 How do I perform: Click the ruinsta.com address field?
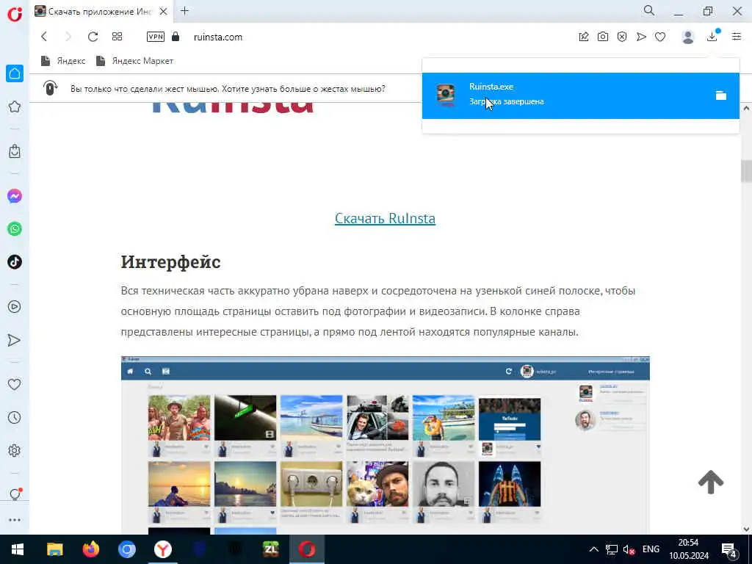coord(217,37)
